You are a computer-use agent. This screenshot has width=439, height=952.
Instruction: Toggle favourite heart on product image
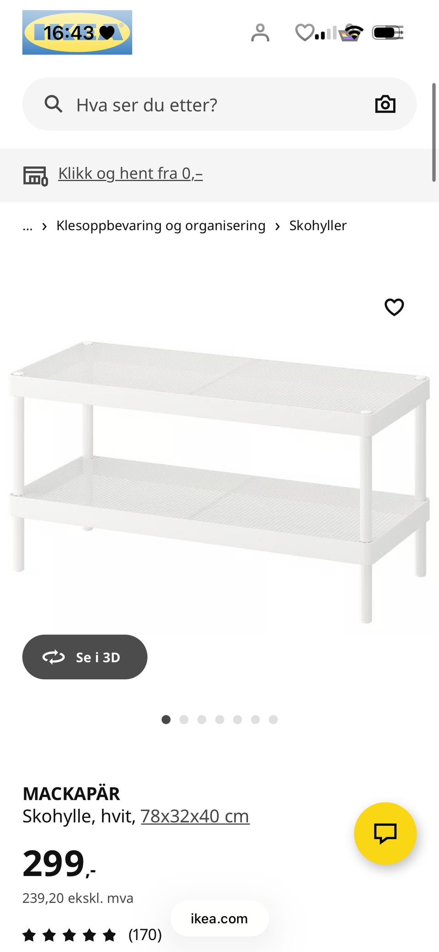coord(394,307)
